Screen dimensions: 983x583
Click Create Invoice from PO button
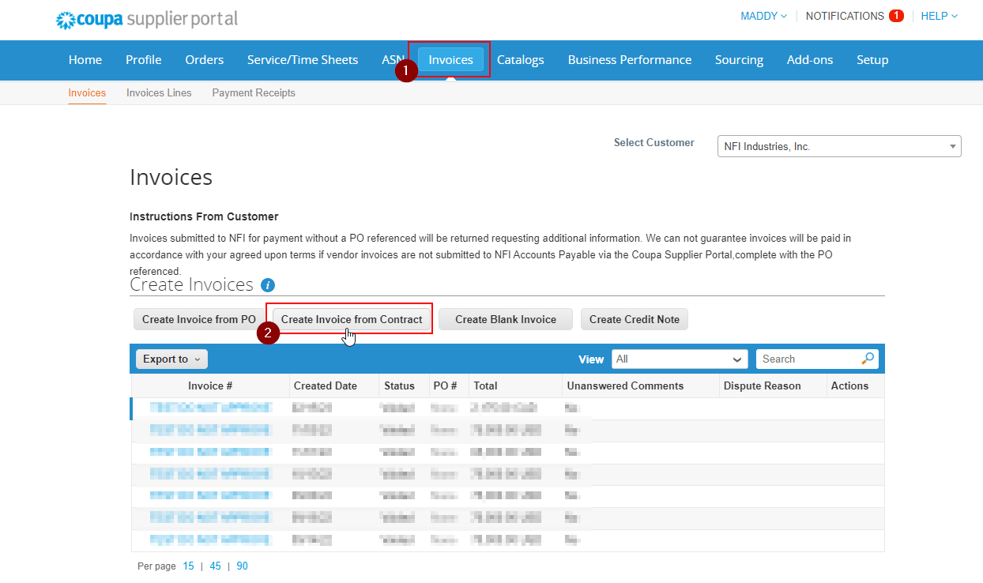pyautogui.click(x=199, y=319)
